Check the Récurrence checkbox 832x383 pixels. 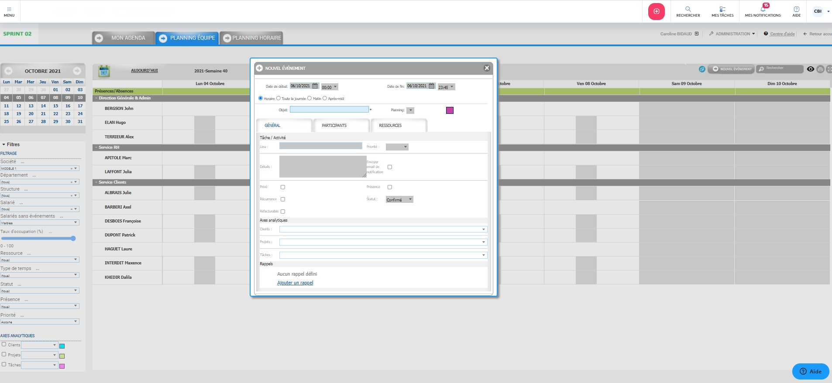coord(283,199)
